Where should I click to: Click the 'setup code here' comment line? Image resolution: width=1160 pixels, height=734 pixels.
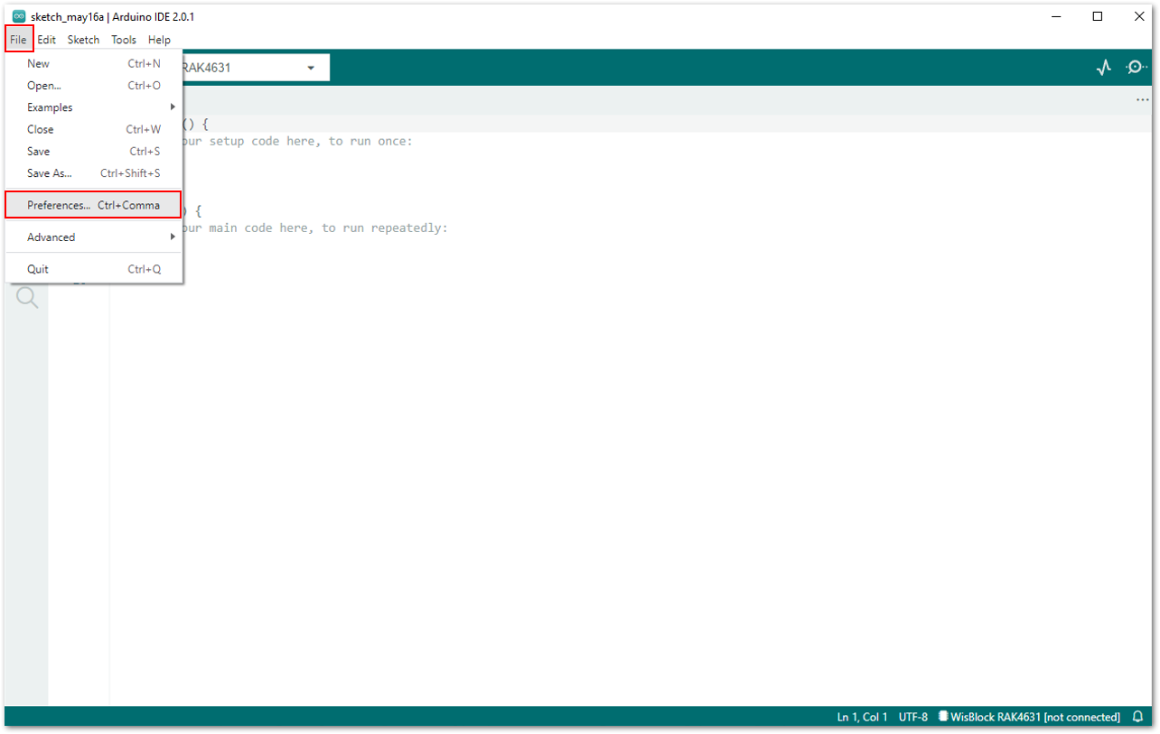click(296, 142)
